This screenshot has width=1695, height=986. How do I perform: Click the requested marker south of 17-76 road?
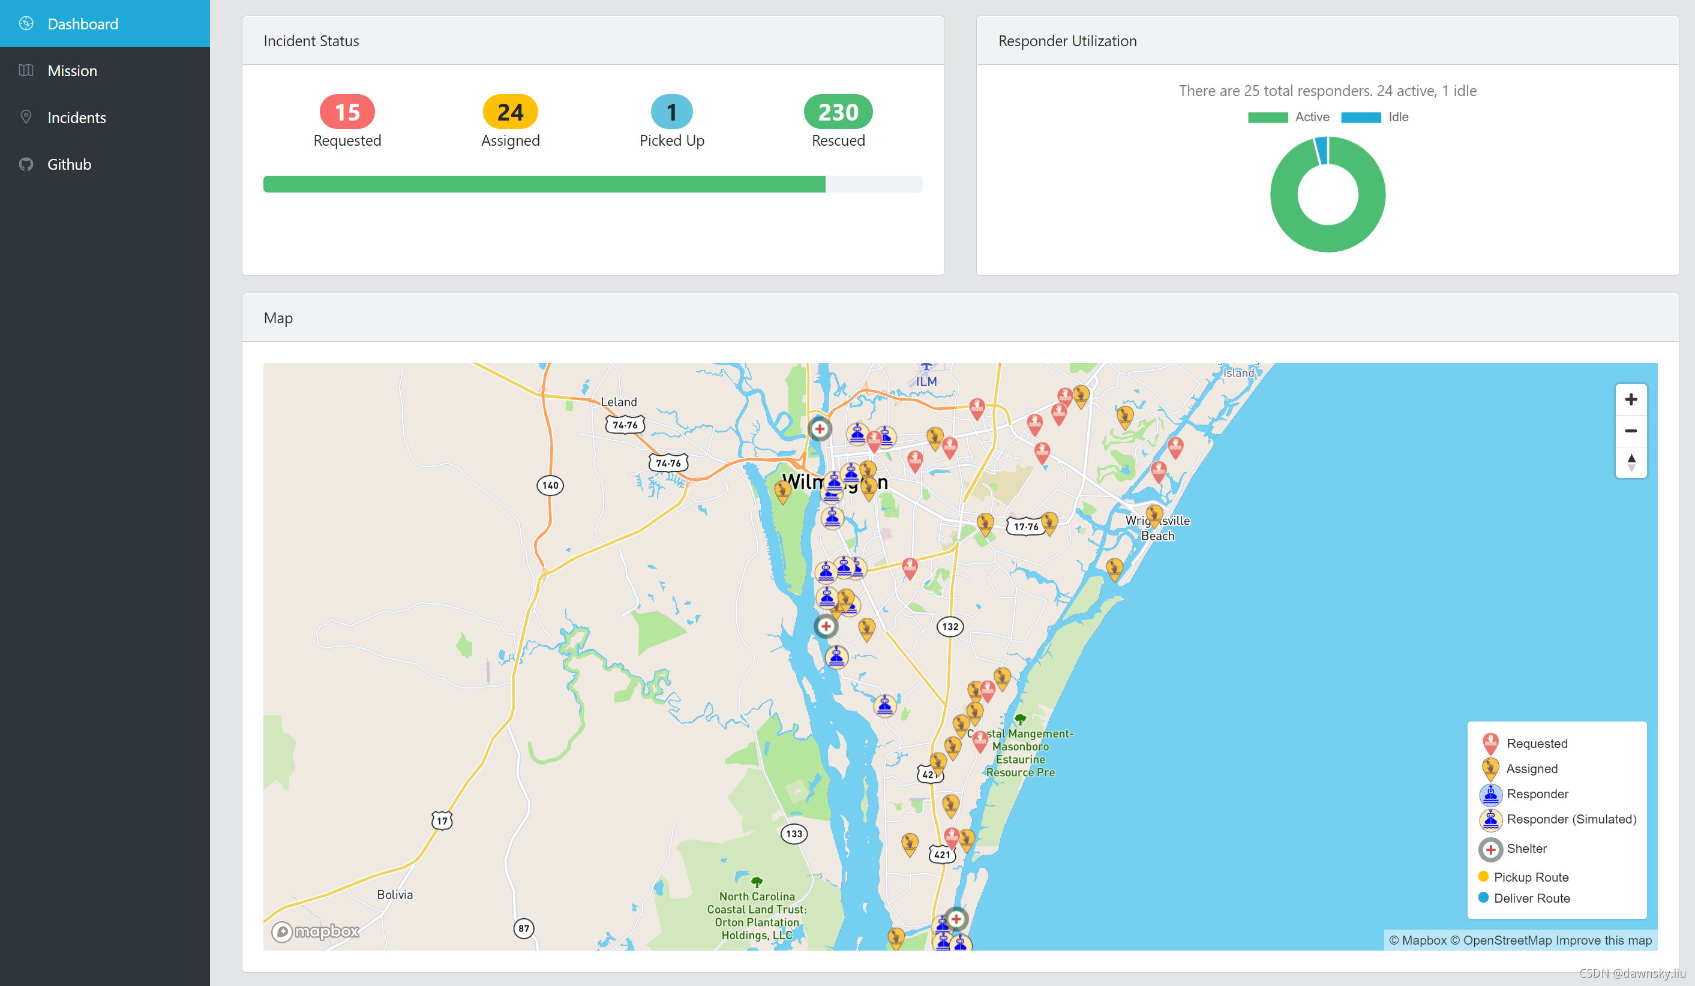[x=910, y=568]
